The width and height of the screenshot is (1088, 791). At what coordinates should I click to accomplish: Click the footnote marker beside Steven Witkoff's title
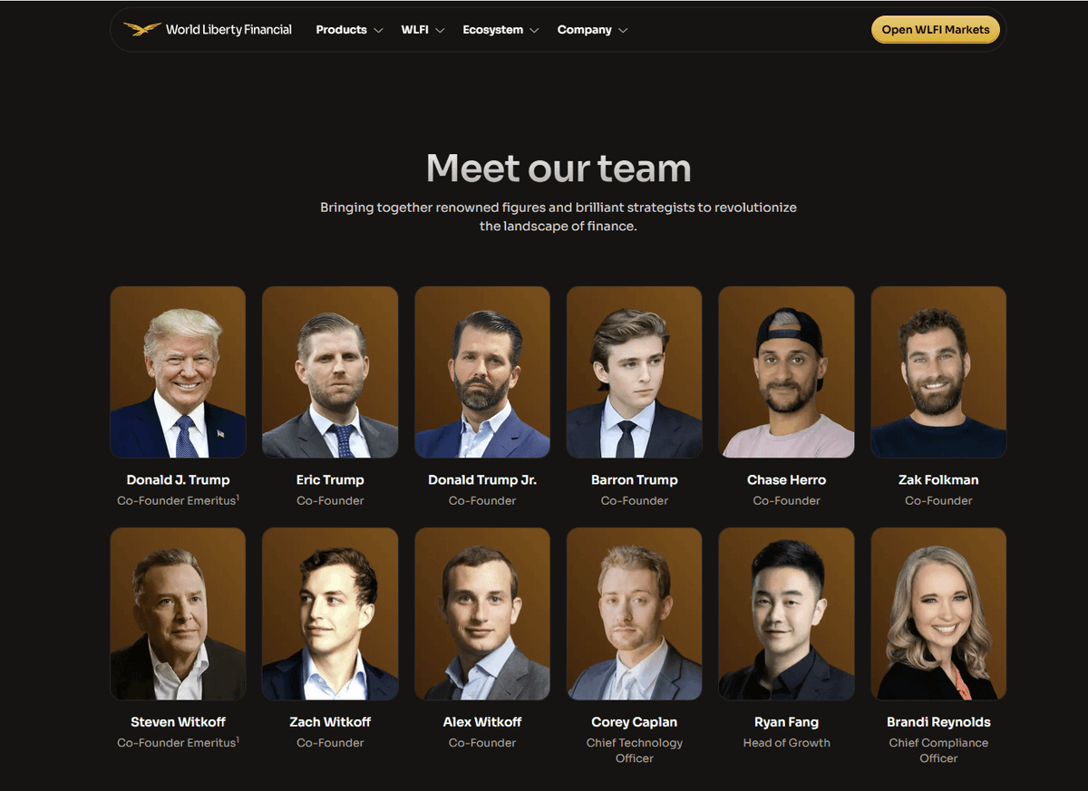238,739
